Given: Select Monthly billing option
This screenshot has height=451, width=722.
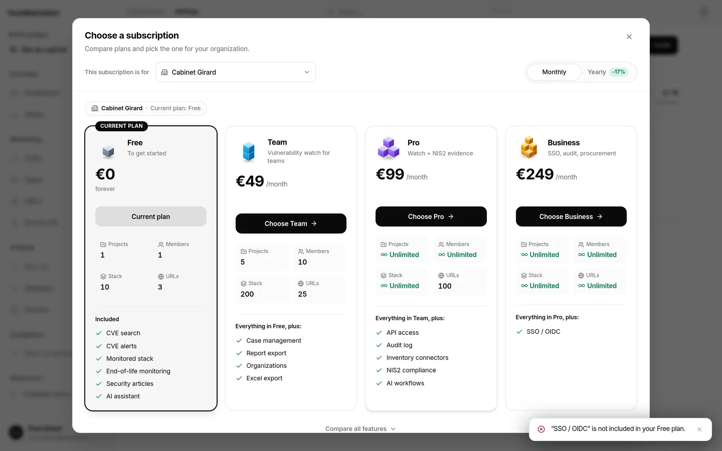Looking at the screenshot, I should click(554, 72).
